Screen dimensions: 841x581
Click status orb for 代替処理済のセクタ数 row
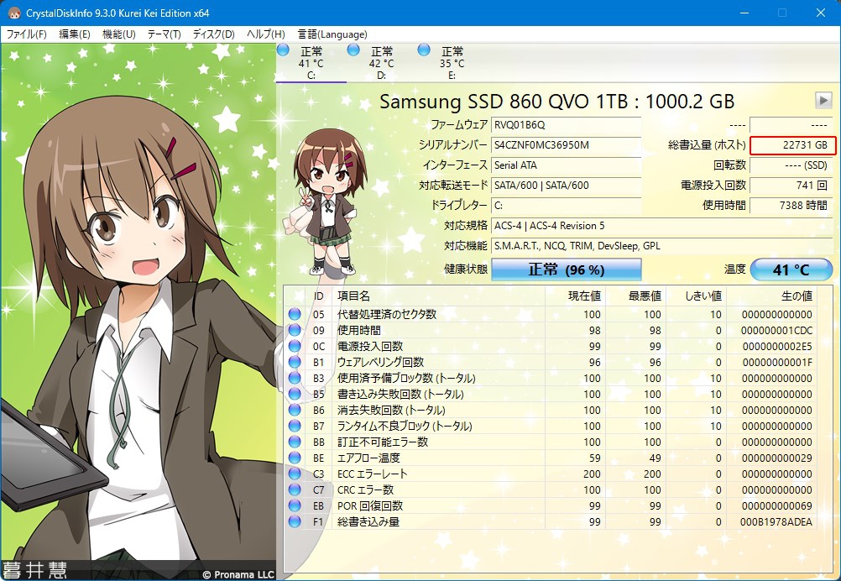click(295, 314)
